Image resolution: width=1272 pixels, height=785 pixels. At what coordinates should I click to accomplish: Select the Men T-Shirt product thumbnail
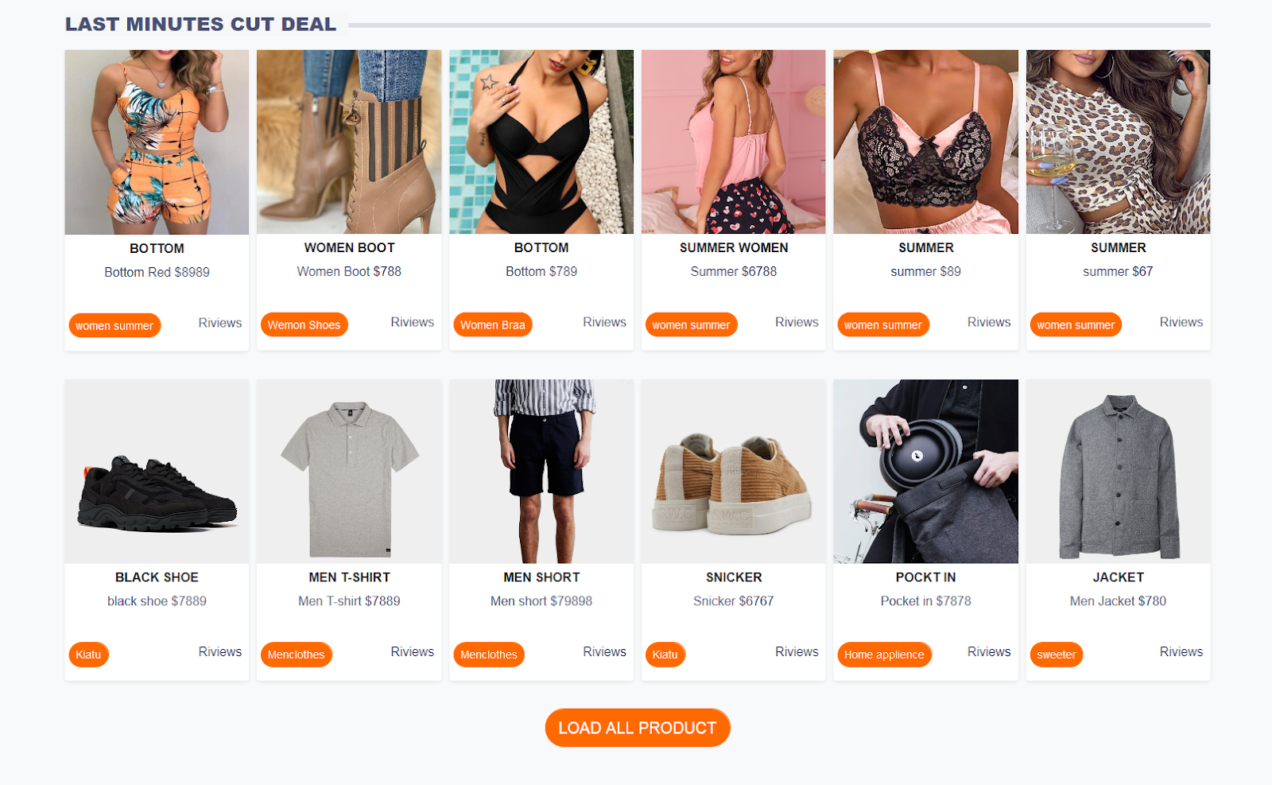[x=349, y=472]
